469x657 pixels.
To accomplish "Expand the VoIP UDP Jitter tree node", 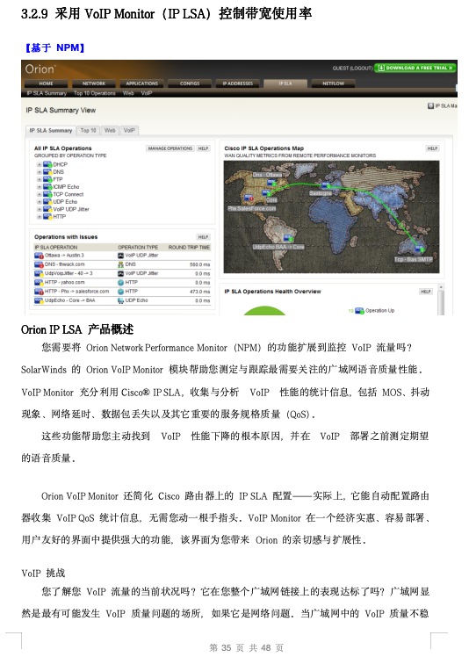I will (x=40, y=210).
